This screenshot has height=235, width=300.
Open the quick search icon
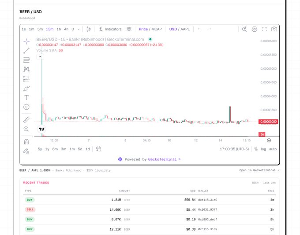point(244,29)
